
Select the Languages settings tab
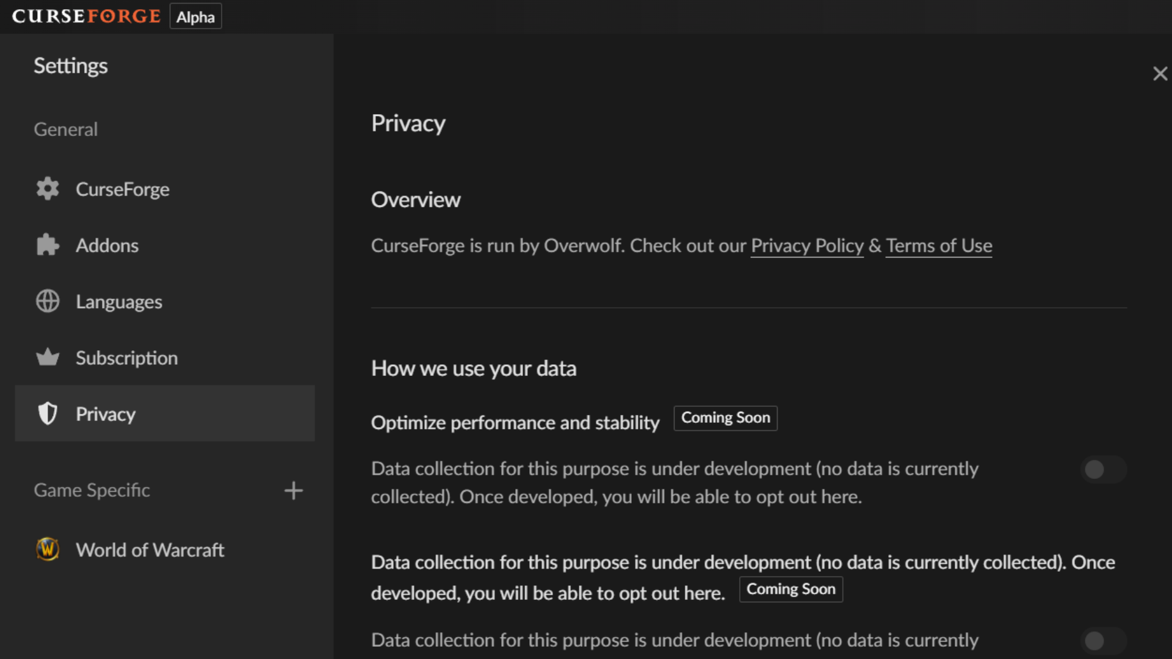(x=165, y=301)
